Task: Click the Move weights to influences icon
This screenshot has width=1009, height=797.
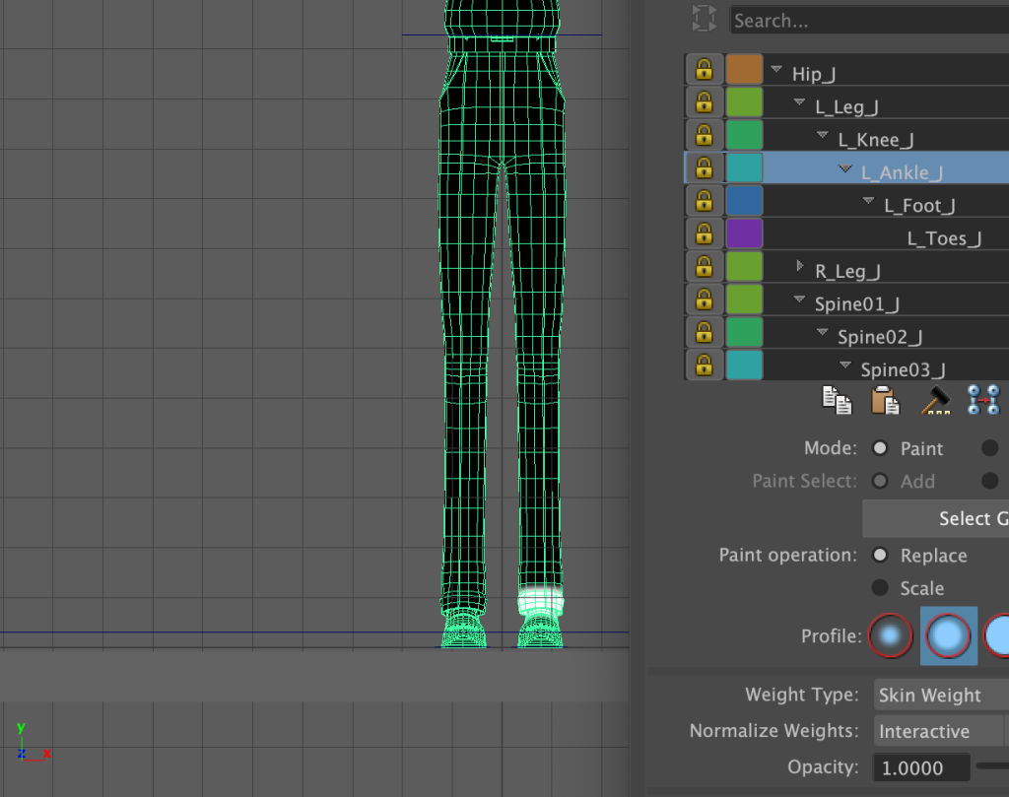Action: pyautogui.click(x=982, y=400)
